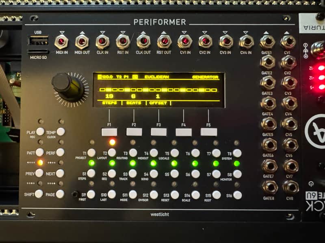325x243 pixels.
Task: Touch the CV3 IN jack
Action: [x=226, y=42]
